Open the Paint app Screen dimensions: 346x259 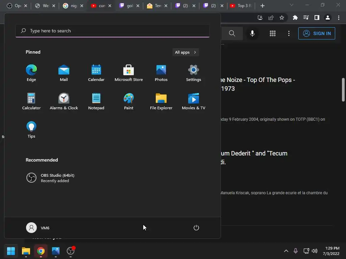(129, 102)
